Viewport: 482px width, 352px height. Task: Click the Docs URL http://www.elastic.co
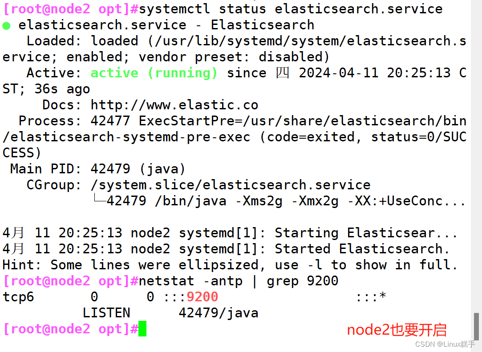pos(174,105)
